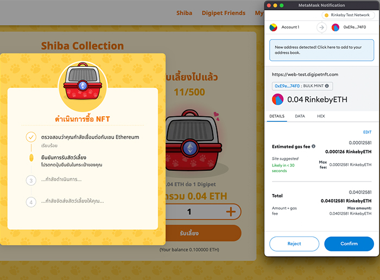The image size is (380, 280).
Task: Click 11/500 adopted counter
Action: (x=189, y=92)
